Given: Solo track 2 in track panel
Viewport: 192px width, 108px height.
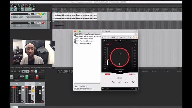Looking at the screenshot, I should tap(40, 23).
